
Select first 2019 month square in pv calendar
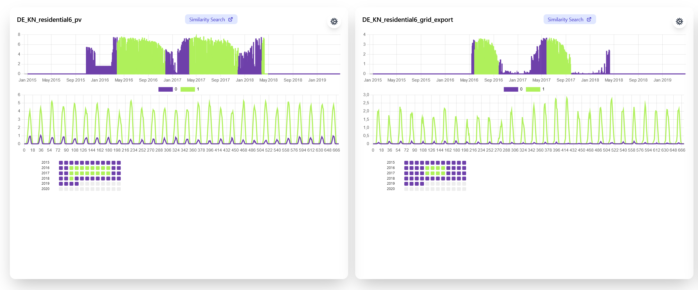coord(61,184)
